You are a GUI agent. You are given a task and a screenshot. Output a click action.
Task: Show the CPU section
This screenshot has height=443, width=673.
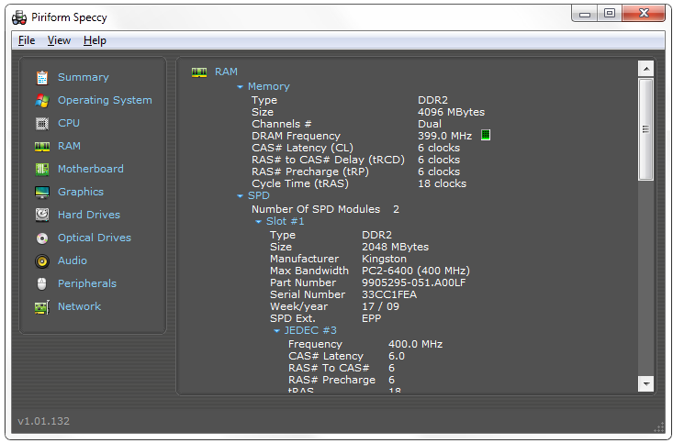69,123
